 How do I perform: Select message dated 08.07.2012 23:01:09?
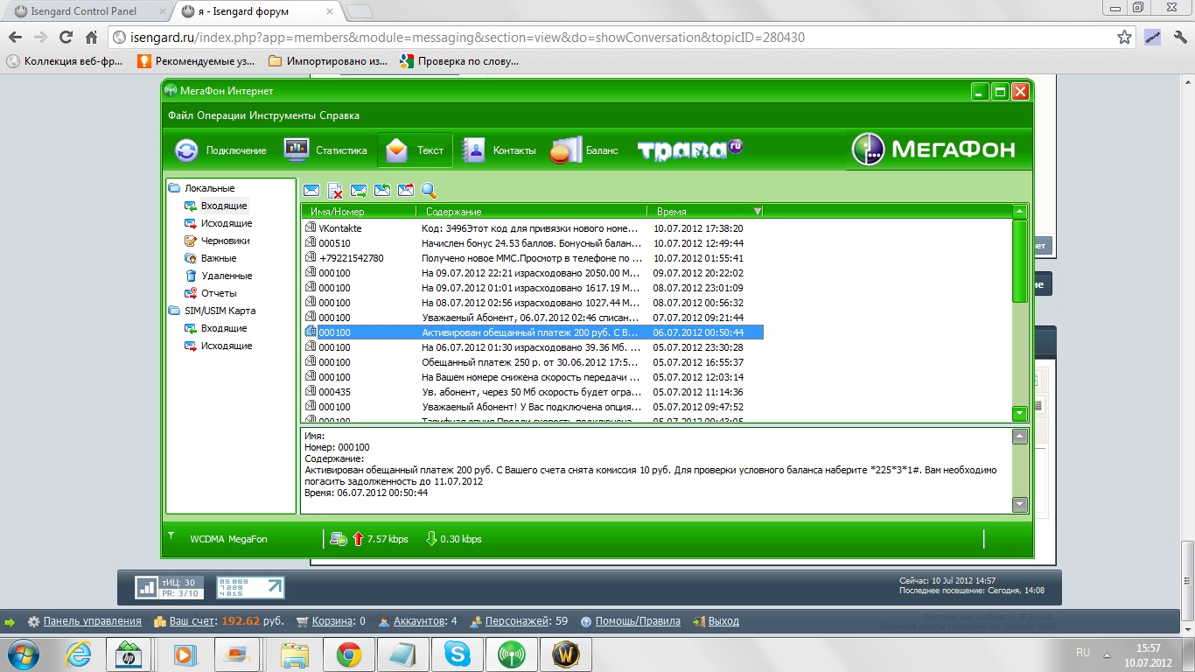(534, 288)
